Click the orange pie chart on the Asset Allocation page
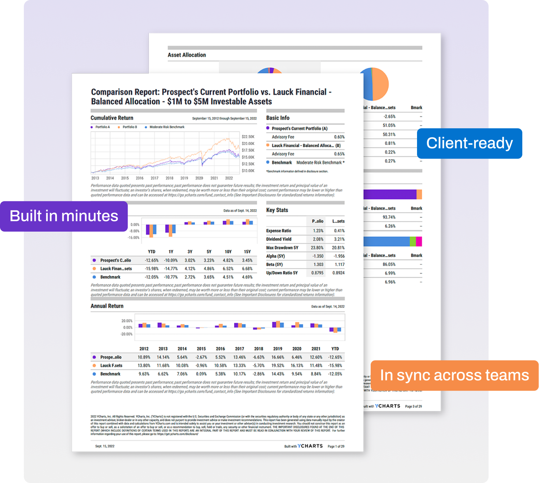539x483 pixels. (374, 84)
